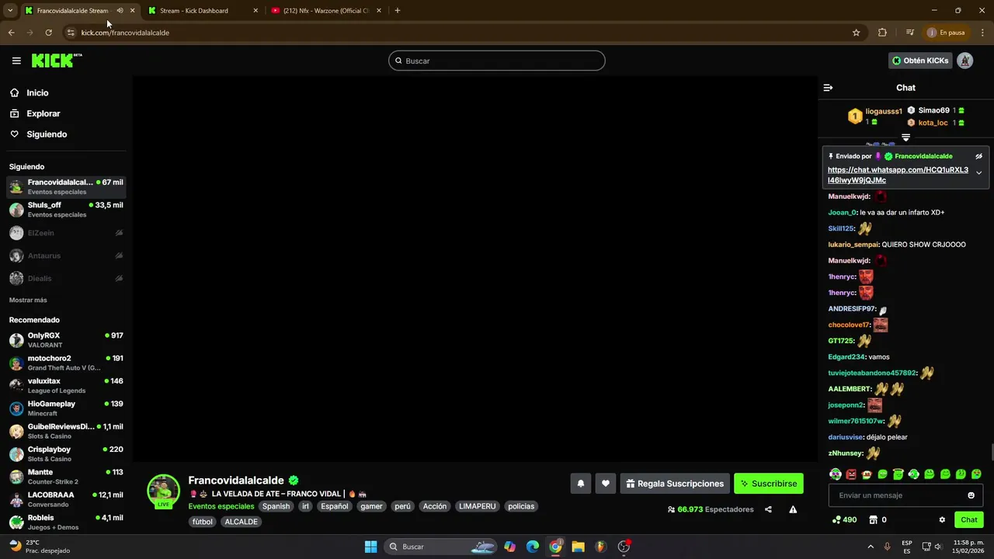Click chat username lukario_sempai
994x559 pixels.
853,245
